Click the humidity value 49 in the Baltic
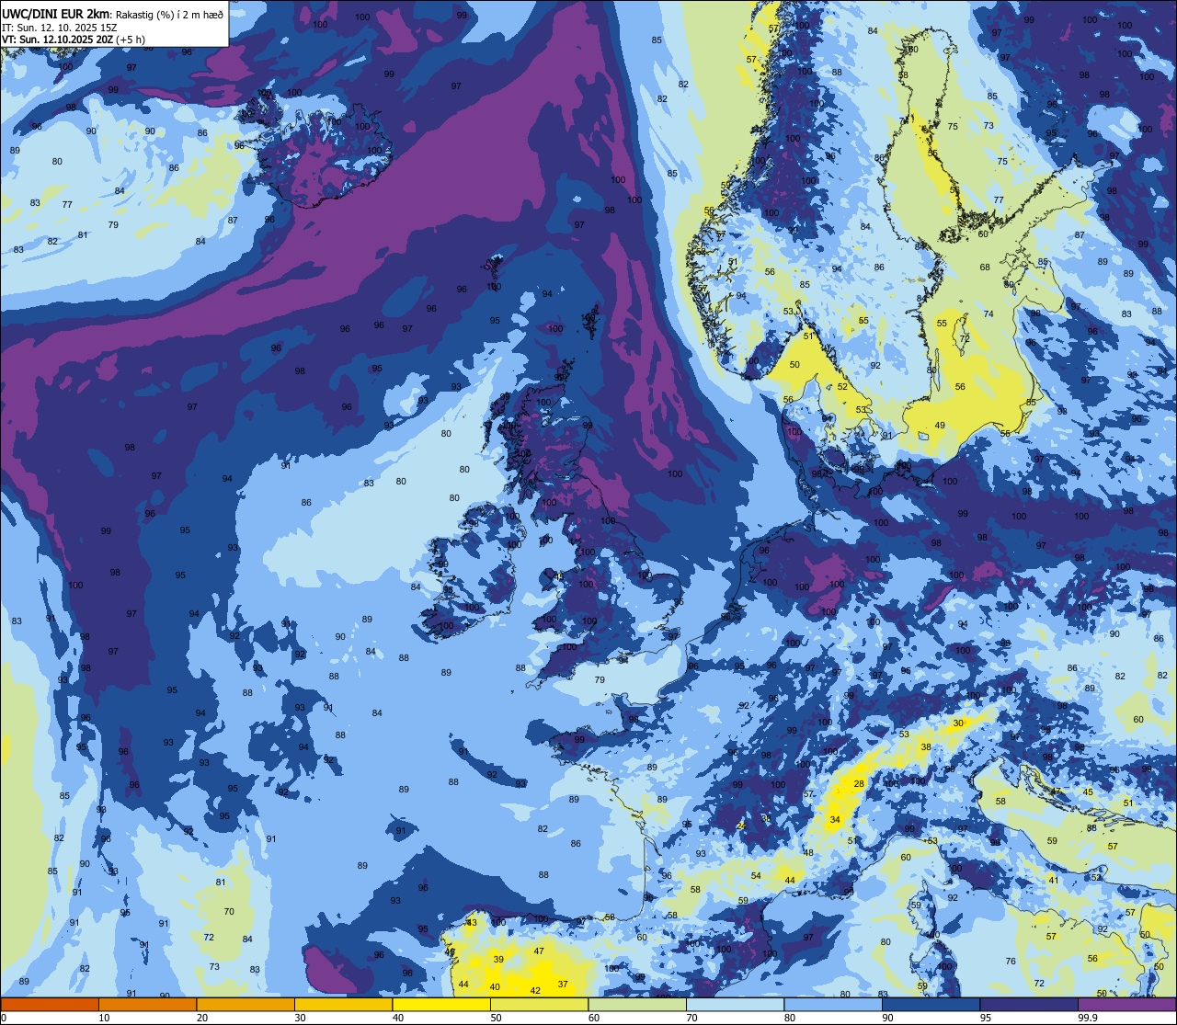Image resolution: width=1177 pixels, height=1025 pixels. point(940,425)
